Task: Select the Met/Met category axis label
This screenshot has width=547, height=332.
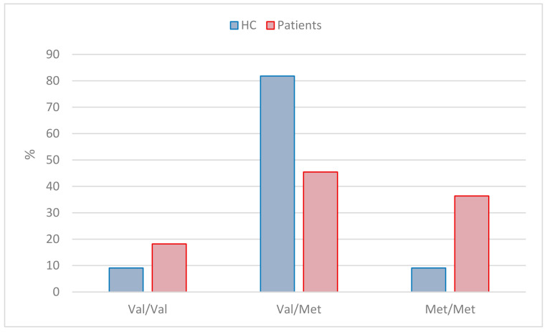Action: 450,309
